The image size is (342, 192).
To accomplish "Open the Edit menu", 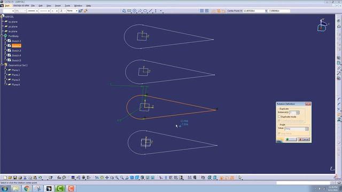I will point(41,6).
